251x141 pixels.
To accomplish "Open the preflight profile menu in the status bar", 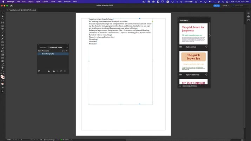I will (58, 140).
